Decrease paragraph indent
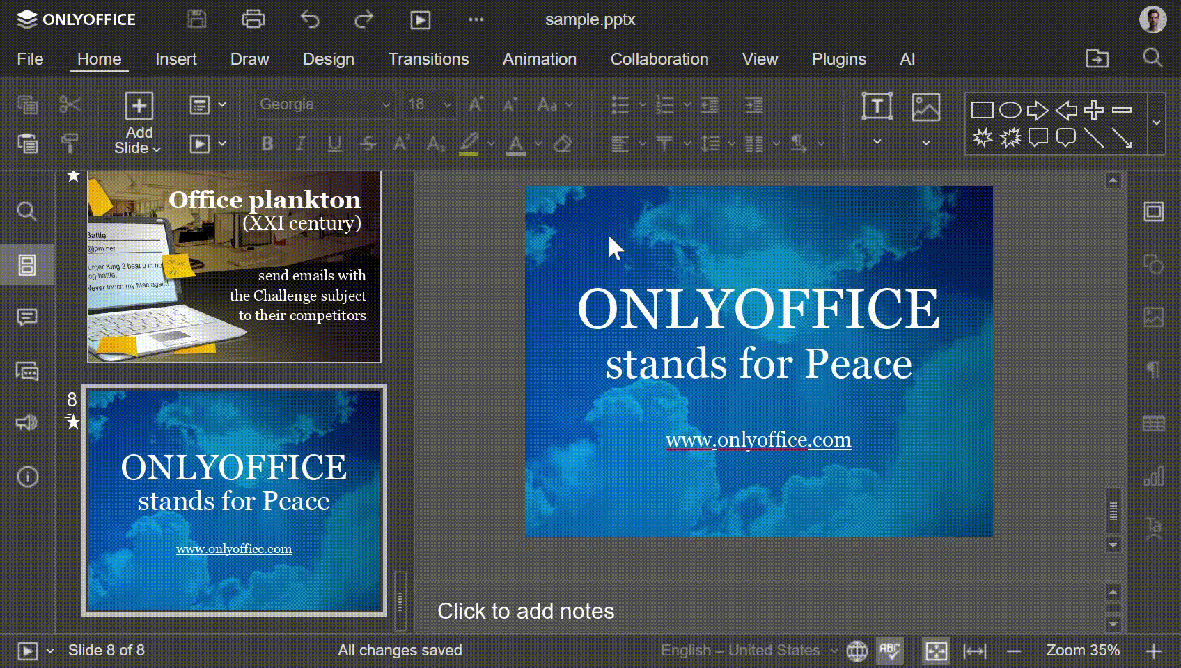Viewport: 1181px width, 668px height. click(x=710, y=105)
